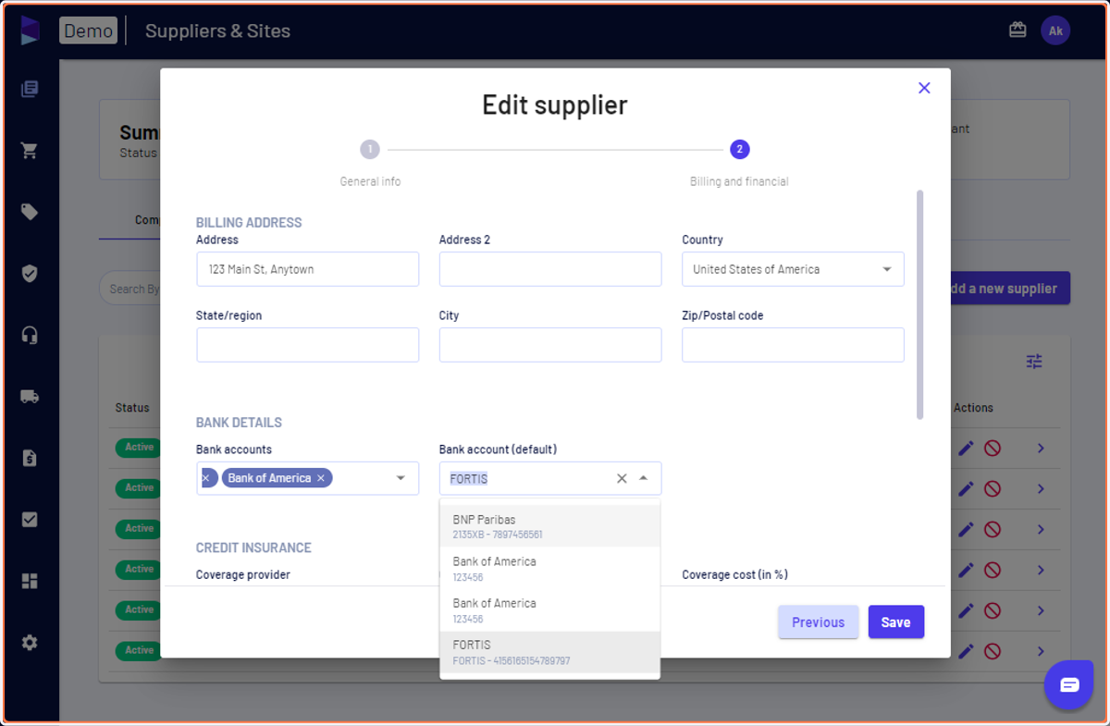Select BNP Paribas from the bank list
This screenshot has width=1110, height=726.
click(549, 526)
